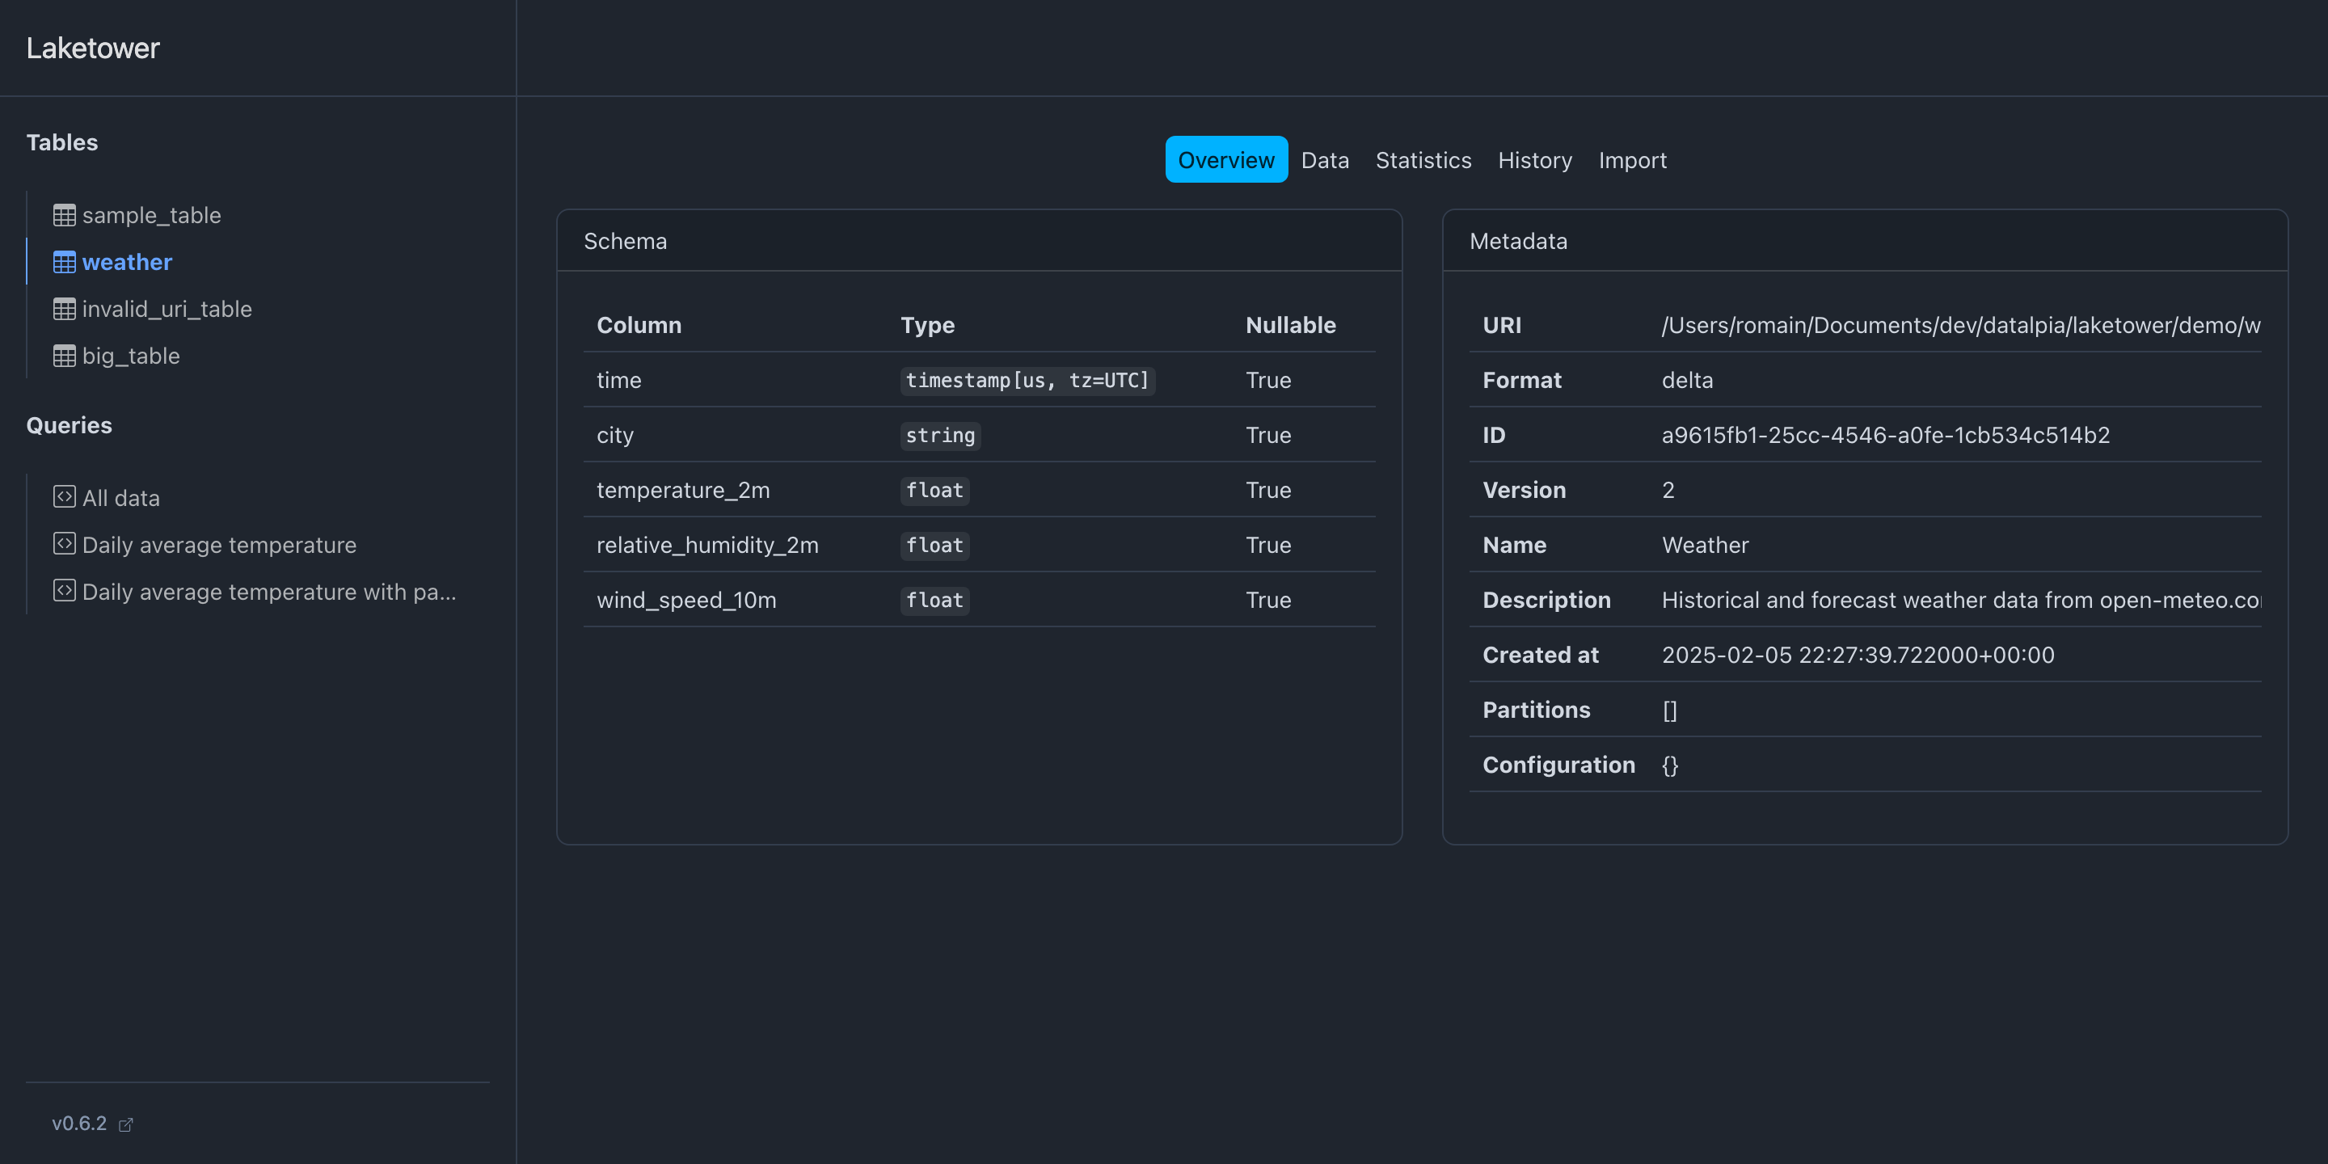Click the v0.6.2 version link

pos(79,1124)
